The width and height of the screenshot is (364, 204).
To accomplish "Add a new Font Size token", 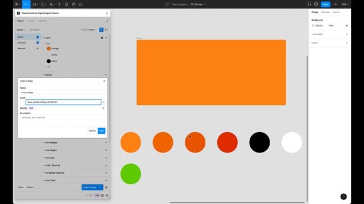I will click(x=106, y=158).
